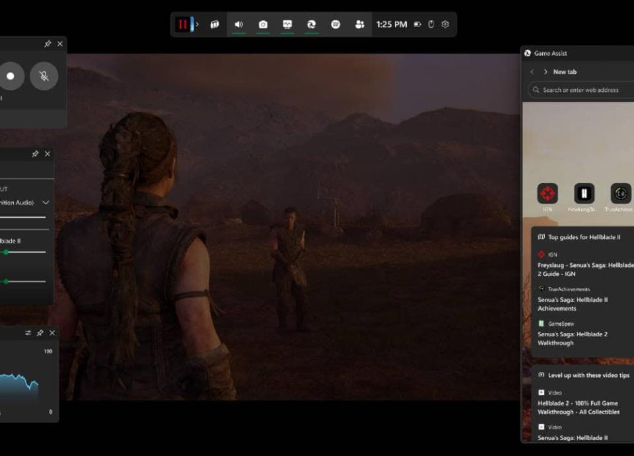Open the Audio widget from Game Bar

tap(238, 24)
